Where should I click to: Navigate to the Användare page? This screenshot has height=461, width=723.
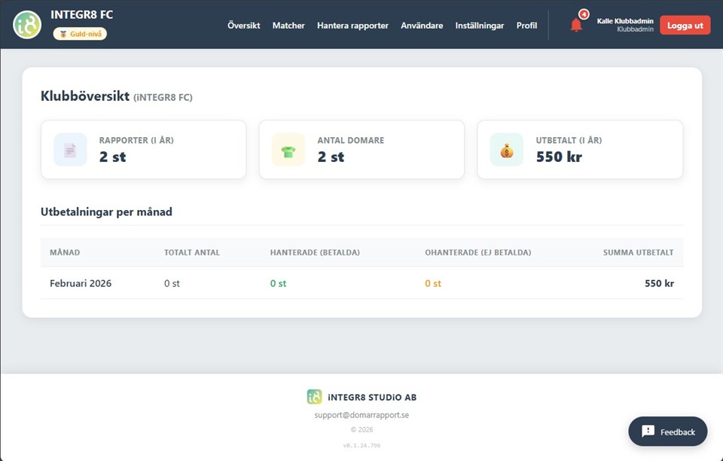click(x=422, y=26)
